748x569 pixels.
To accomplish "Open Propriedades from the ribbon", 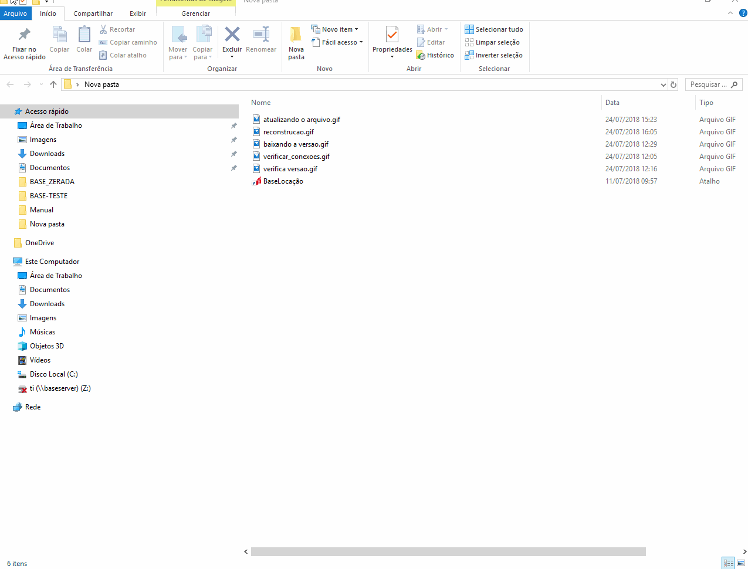I will [392, 35].
